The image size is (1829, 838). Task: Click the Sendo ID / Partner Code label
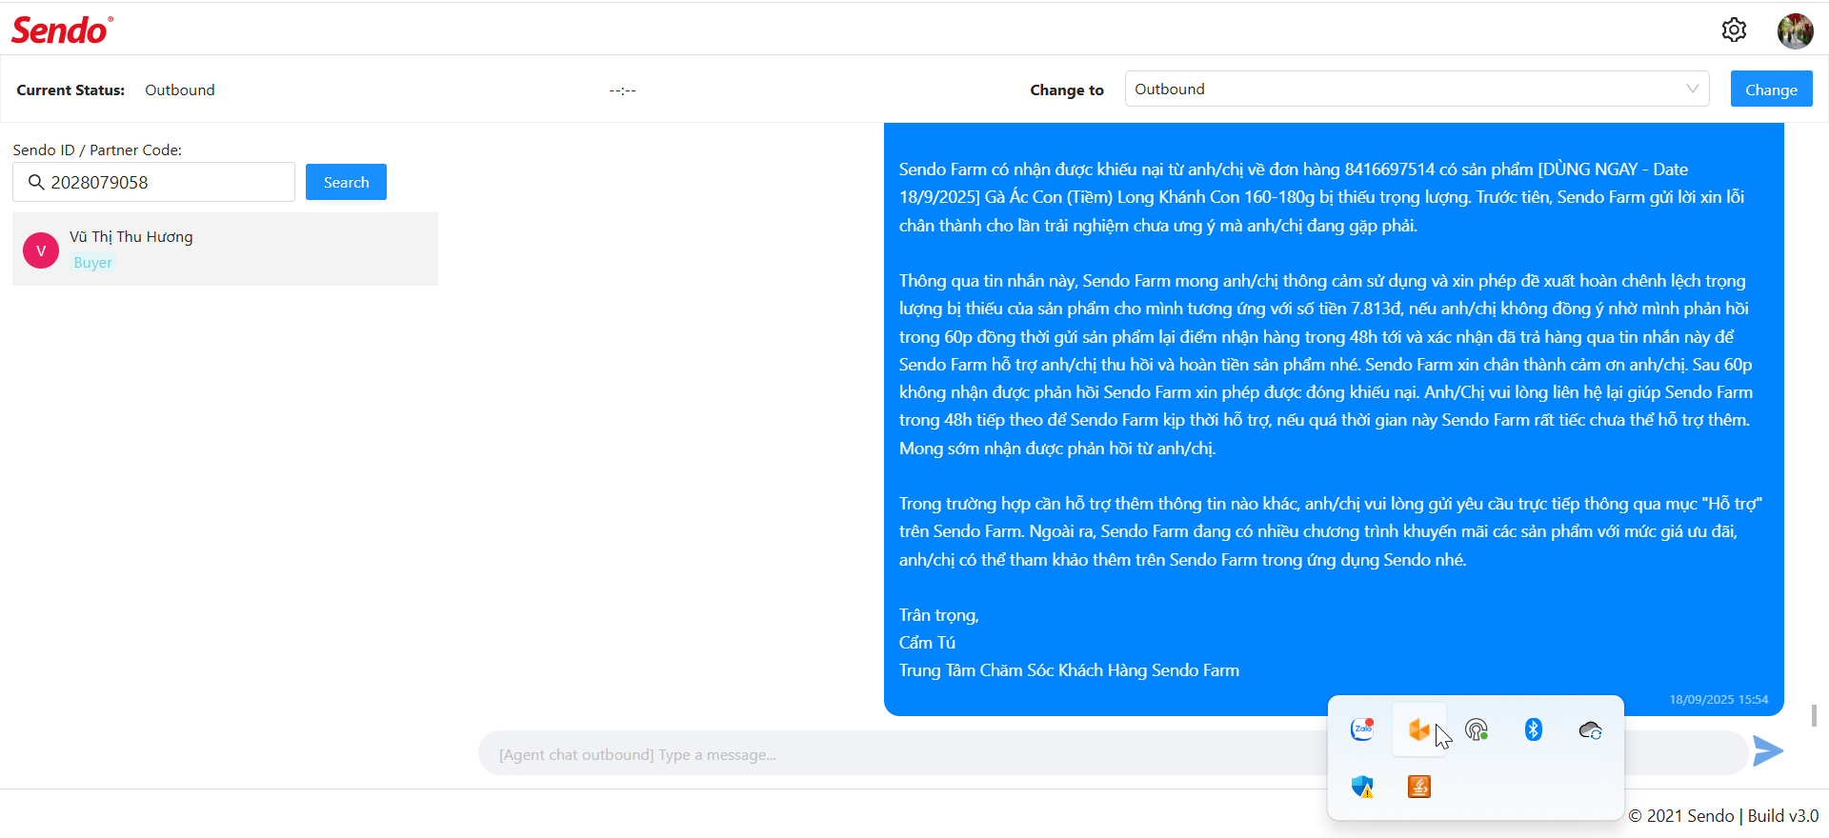pos(97,150)
